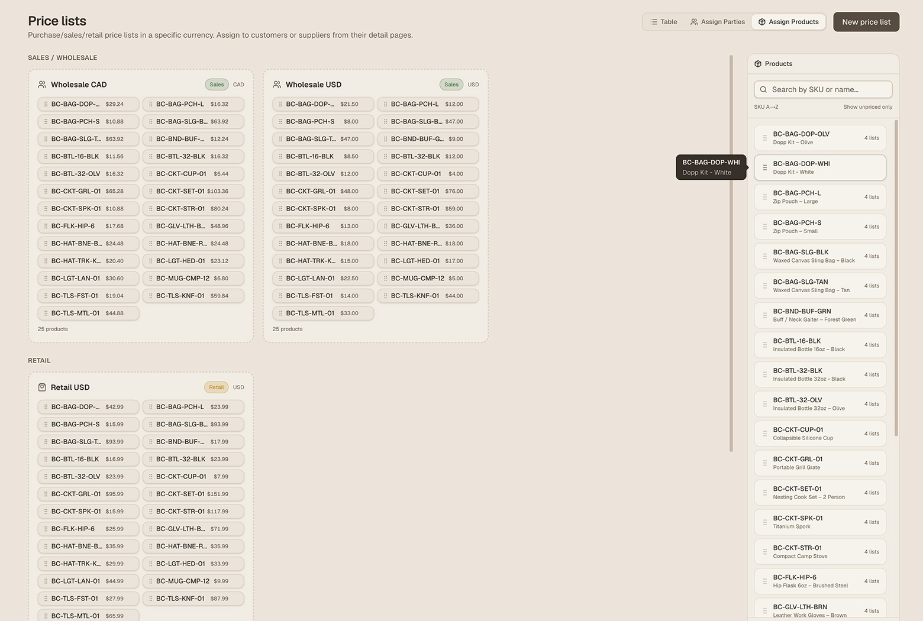Click the RETAIL section heading
Image resolution: width=923 pixels, height=621 pixels.
pyautogui.click(x=39, y=361)
